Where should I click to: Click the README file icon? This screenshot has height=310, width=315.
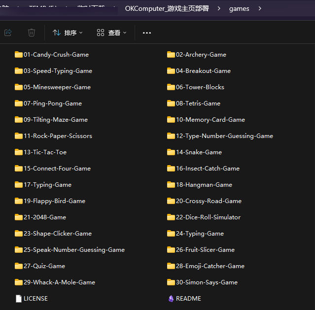[171, 299]
